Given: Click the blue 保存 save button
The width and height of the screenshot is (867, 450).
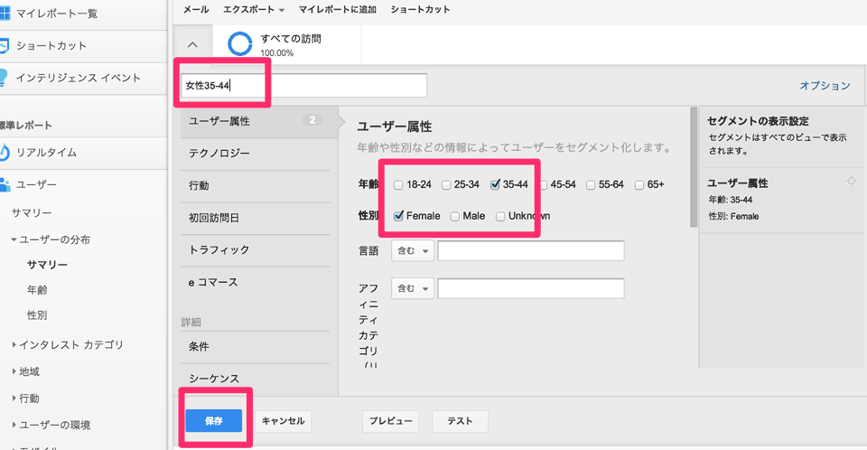Looking at the screenshot, I should pyautogui.click(x=214, y=420).
